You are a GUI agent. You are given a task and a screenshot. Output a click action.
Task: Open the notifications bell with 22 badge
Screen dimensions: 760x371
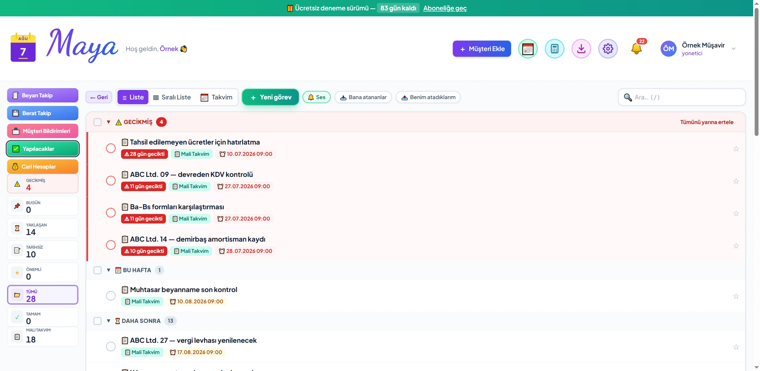coord(636,49)
